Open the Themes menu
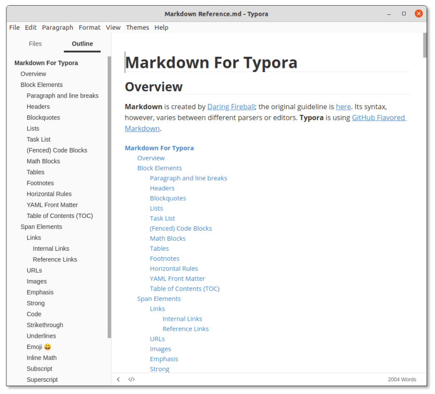 click(x=138, y=28)
